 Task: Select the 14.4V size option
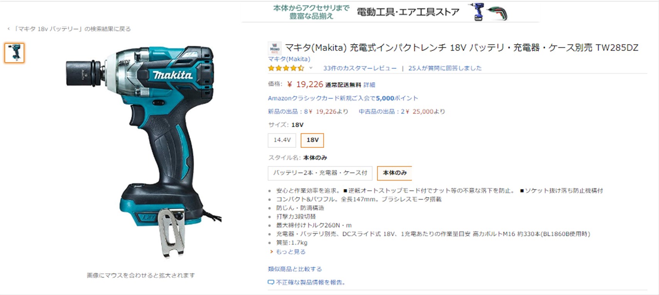coord(282,140)
